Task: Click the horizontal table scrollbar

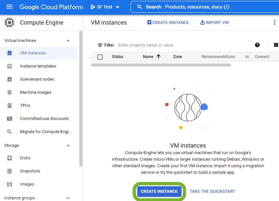Action: [161, 65]
